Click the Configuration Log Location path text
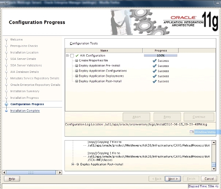This screenshot has width=221, height=189. coord(156,124)
